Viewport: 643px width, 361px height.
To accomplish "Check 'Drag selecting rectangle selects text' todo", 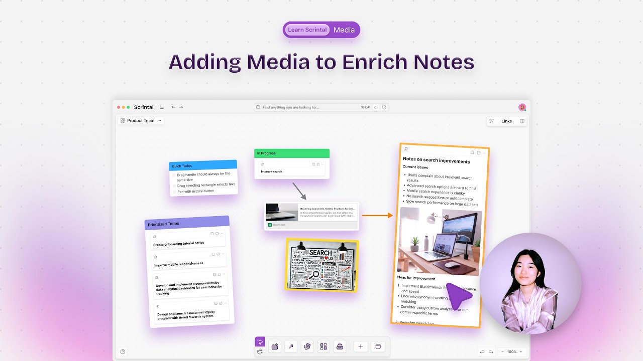I will point(174,186).
